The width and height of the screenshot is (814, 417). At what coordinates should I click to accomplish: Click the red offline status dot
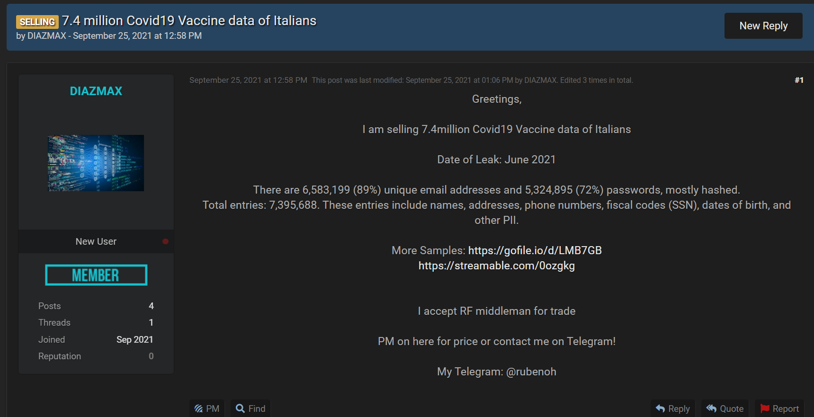[165, 241]
